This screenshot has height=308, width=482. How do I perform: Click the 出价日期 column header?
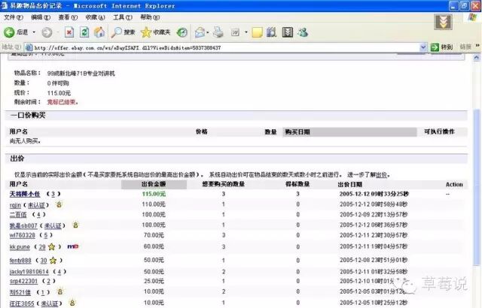click(349, 185)
